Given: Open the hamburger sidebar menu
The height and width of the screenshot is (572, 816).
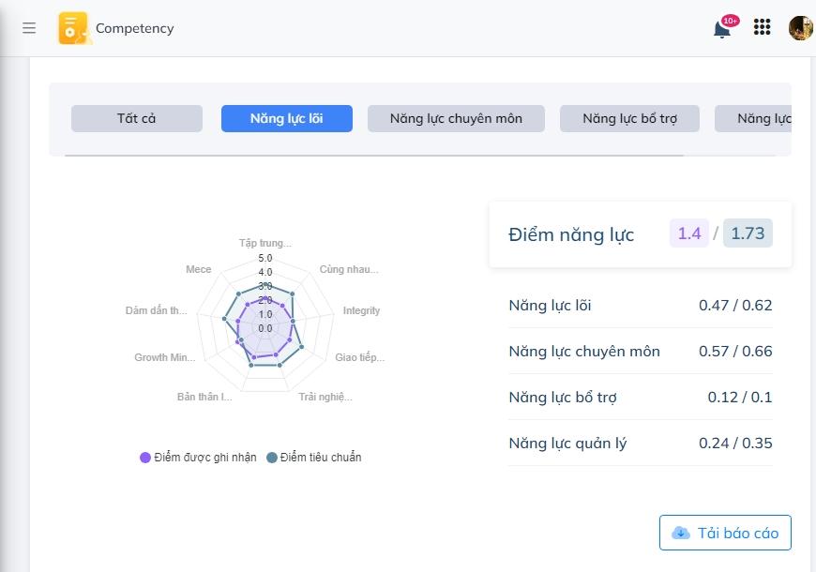Looking at the screenshot, I should [29, 28].
